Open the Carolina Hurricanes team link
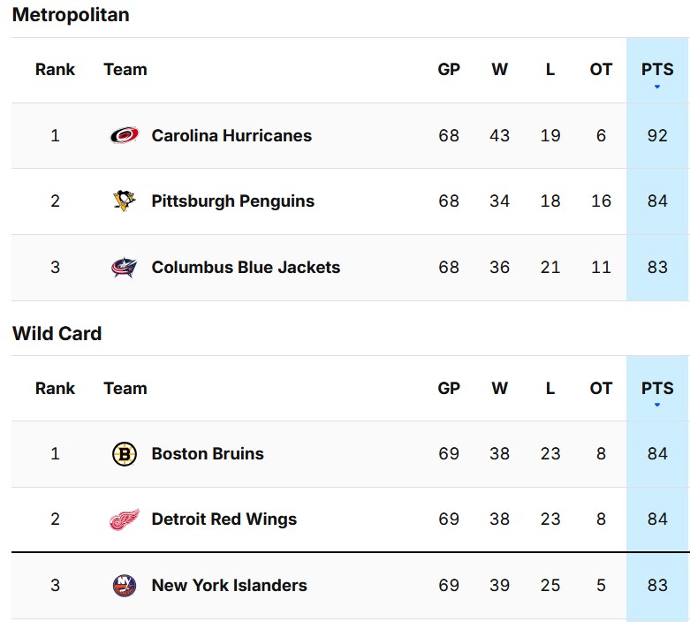The image size is (690, 622). [x=231, y=135]
